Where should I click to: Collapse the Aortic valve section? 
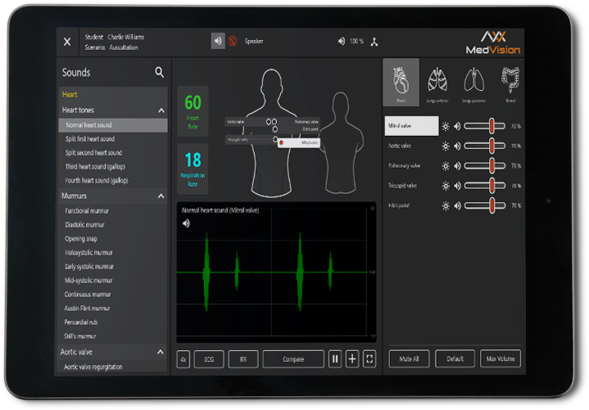pyautogui.click(x=161, y=352)
